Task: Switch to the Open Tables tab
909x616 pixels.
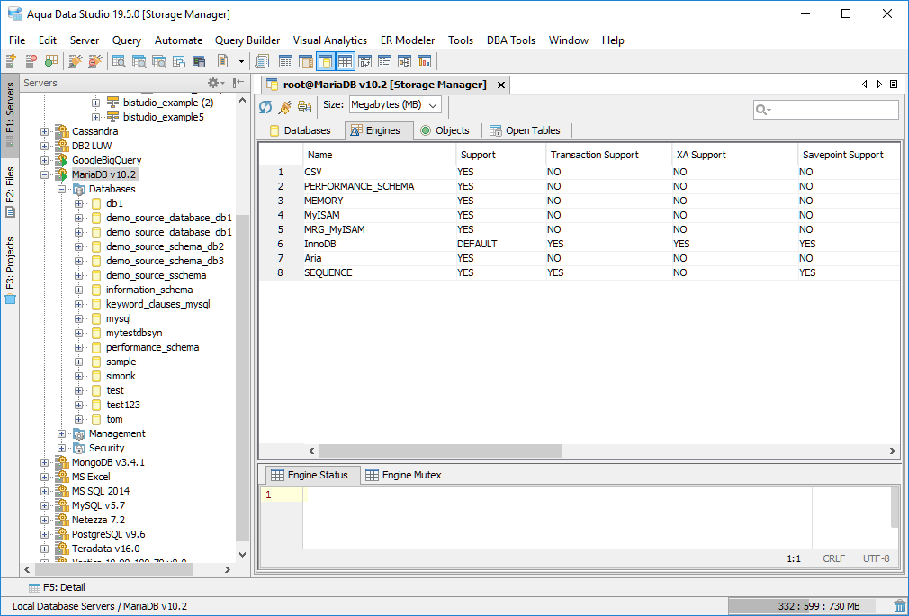Action: (x=525, y=130)
